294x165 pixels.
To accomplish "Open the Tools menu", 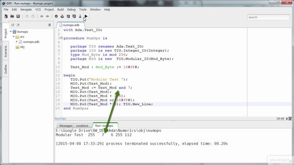I will (83, 10).
